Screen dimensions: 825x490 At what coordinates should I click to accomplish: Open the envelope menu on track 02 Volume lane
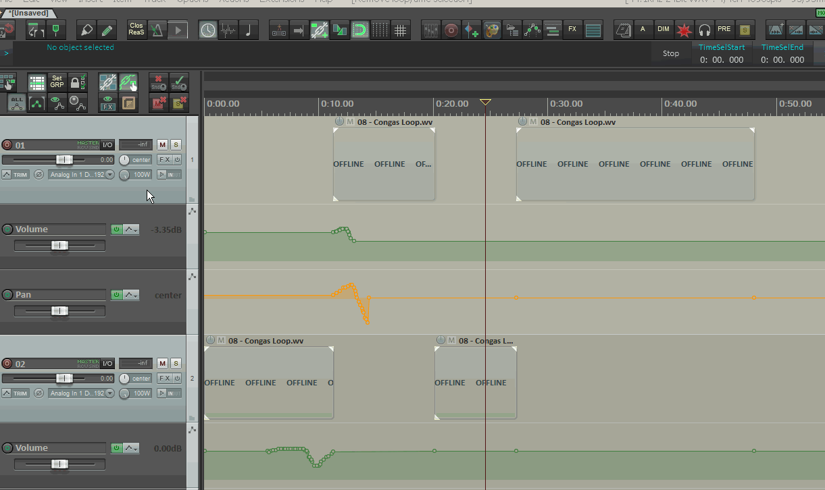click(x=131, y=448)
